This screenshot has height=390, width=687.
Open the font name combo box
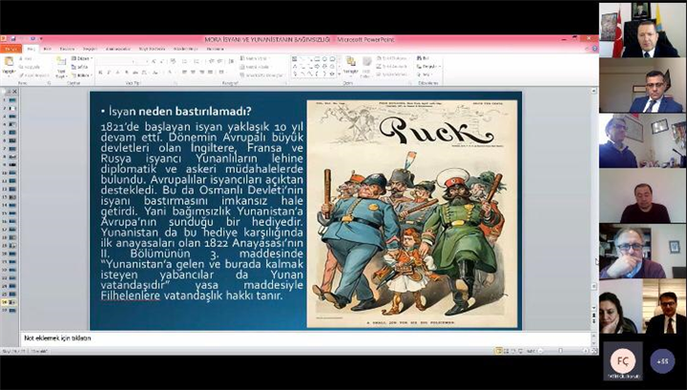click(x=114, y=62)
